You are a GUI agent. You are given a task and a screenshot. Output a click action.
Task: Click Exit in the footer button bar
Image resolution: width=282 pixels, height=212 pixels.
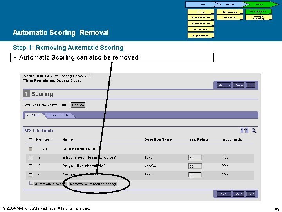click(x=251, y=194)
